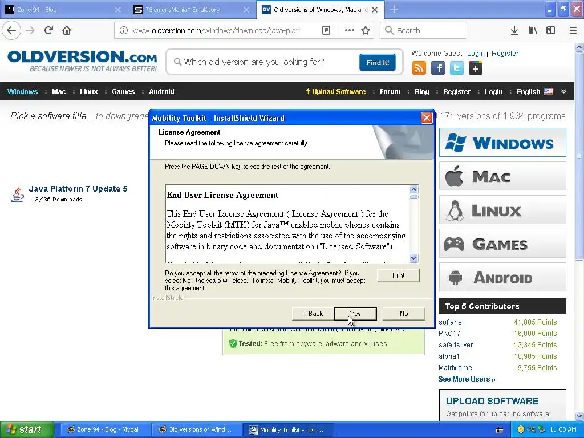584x438 pixels.
Task: Toggle the sidebar icon
Action: [551, 30]
